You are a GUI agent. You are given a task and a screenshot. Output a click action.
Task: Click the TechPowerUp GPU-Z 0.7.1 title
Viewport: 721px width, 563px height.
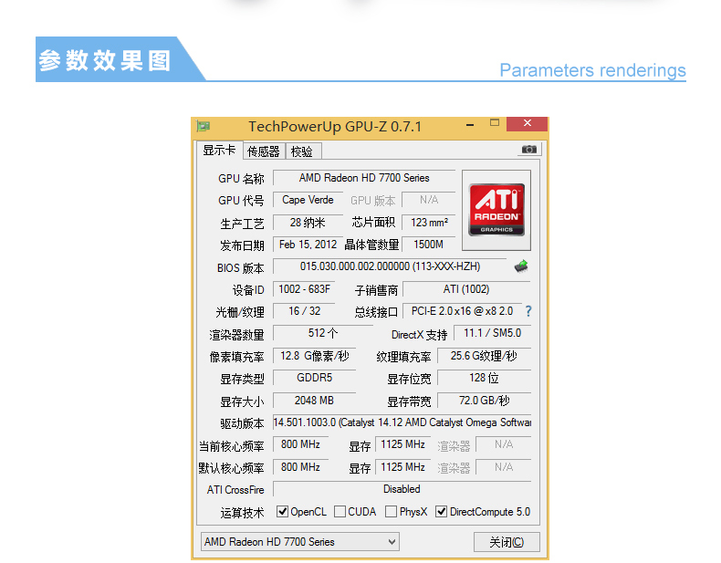(x=335, y=127)
